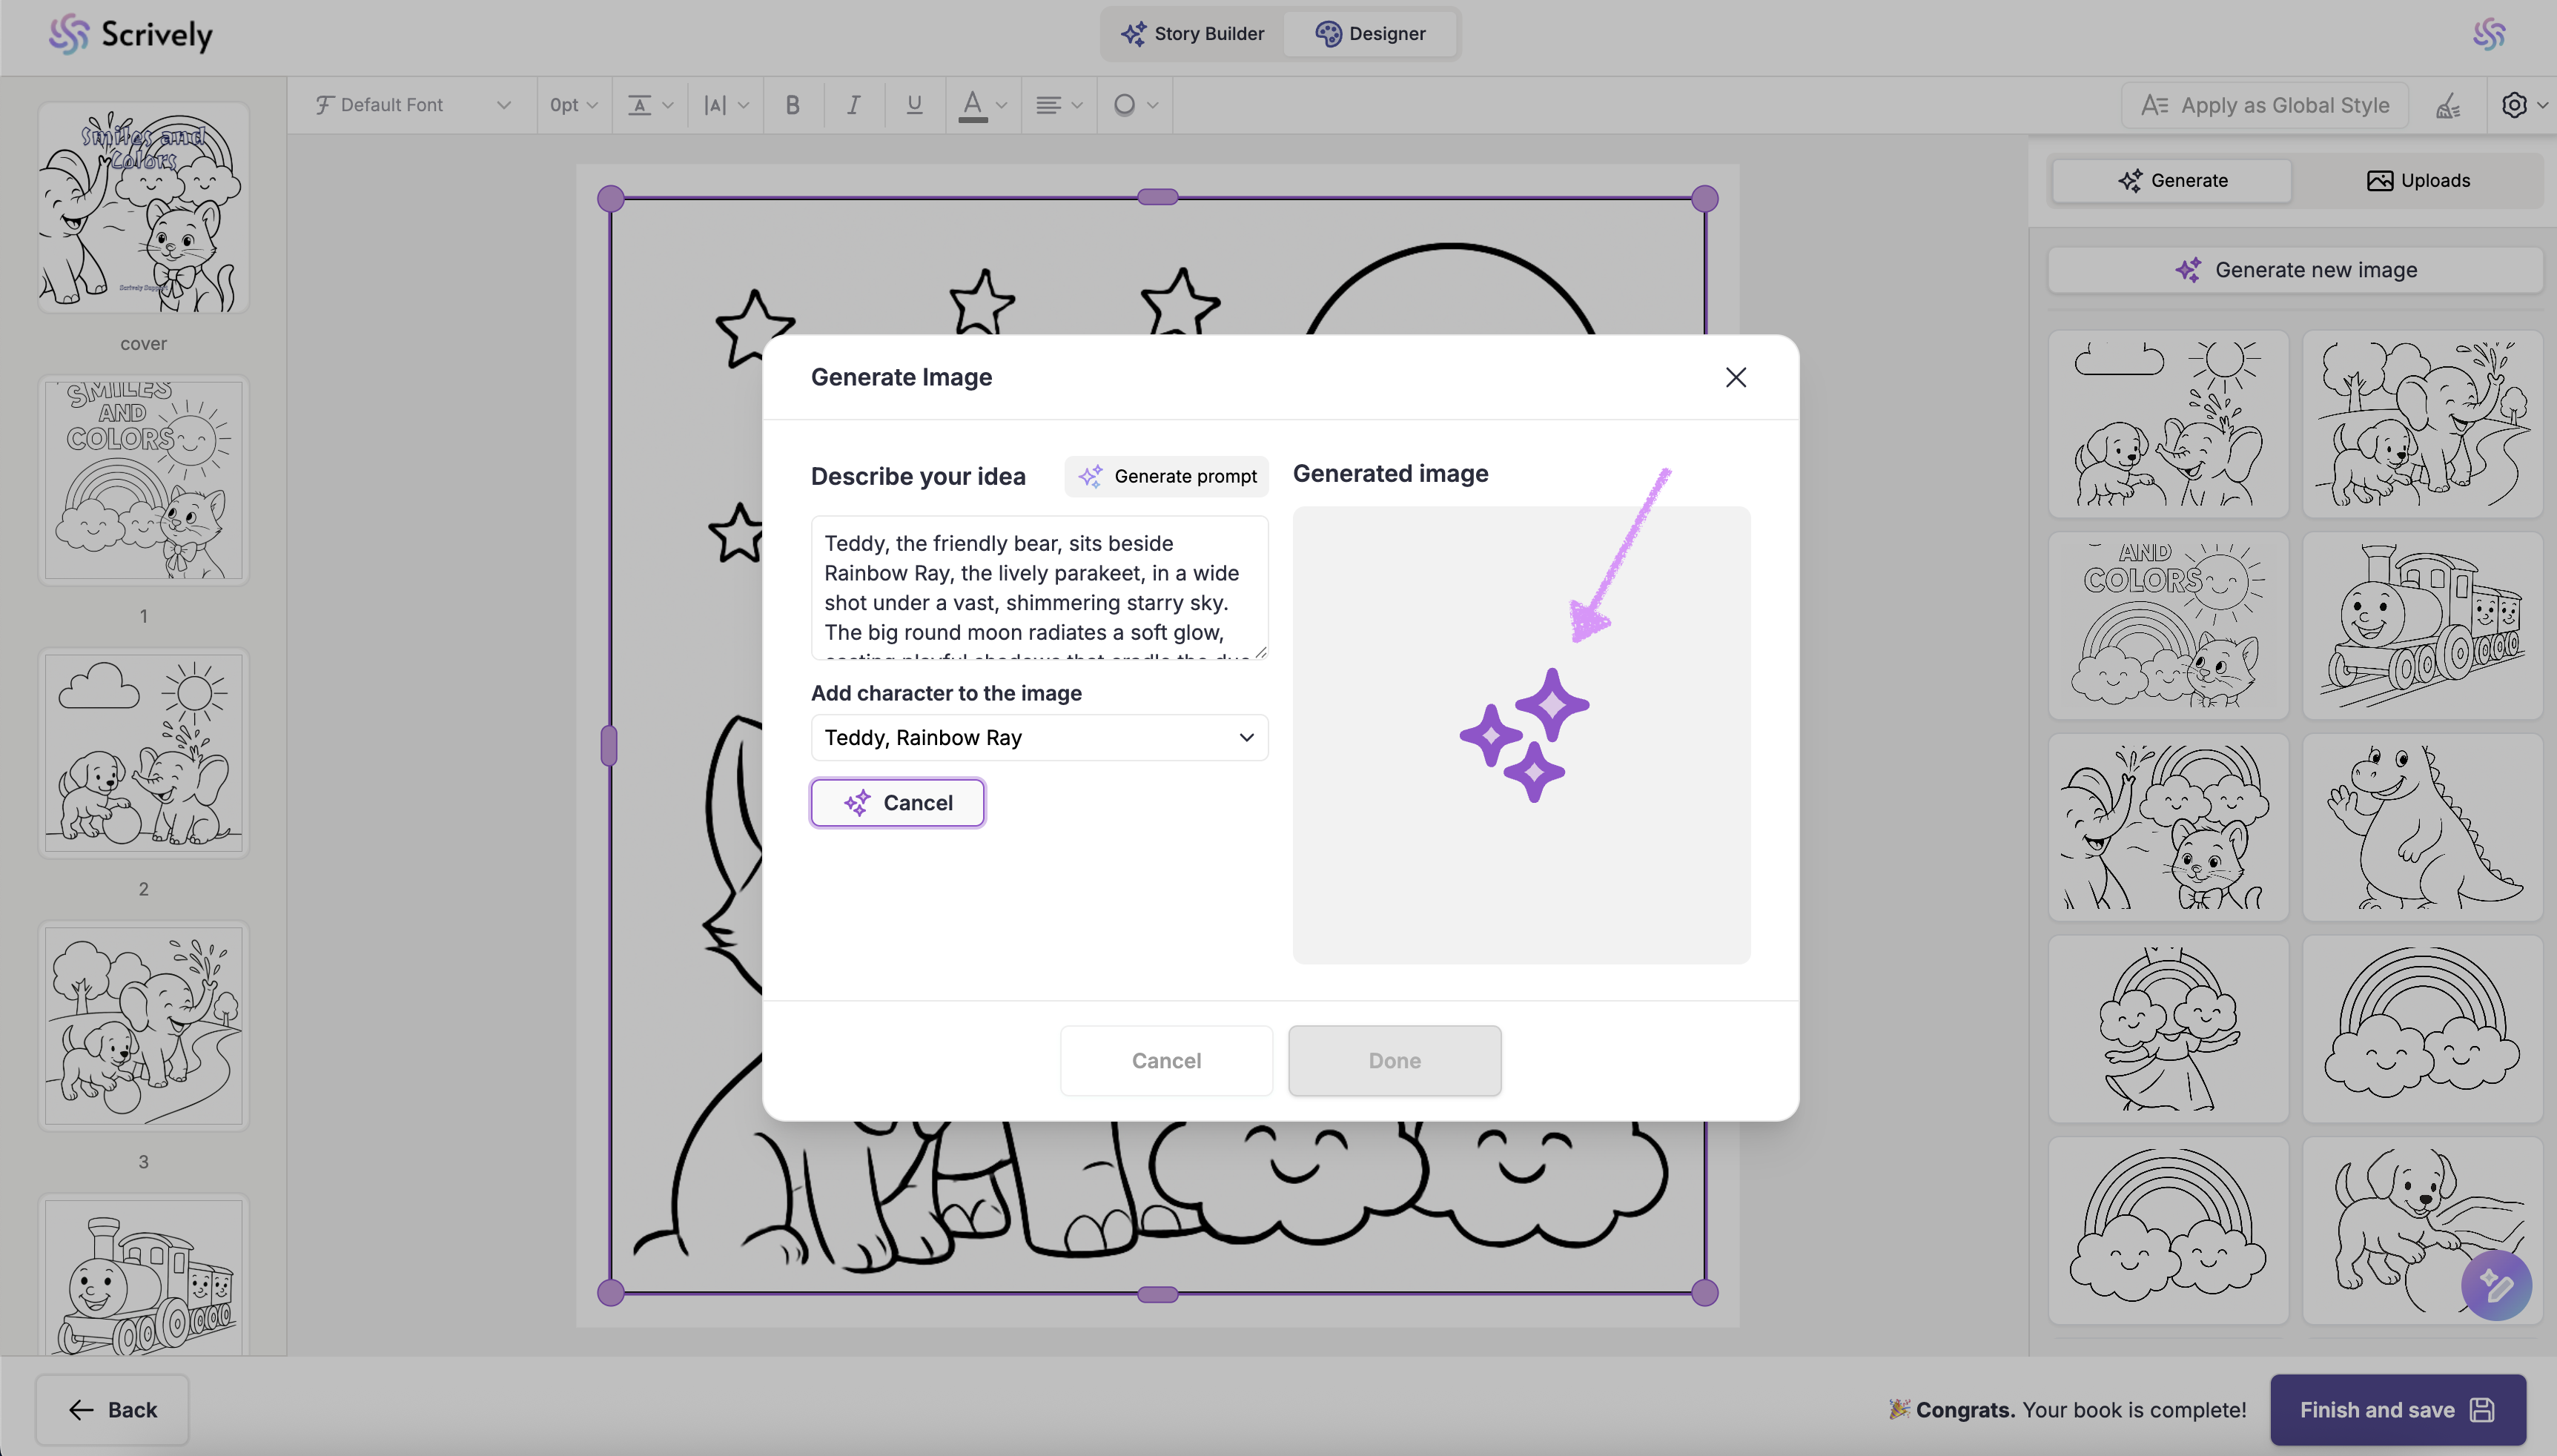The width and height of the screenshot is (2557, 1456).
Task: Close the Generate Image dialog
Action: (x=1736, y=377)
